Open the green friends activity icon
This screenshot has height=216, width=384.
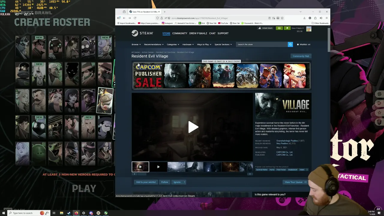pos(279,28)
